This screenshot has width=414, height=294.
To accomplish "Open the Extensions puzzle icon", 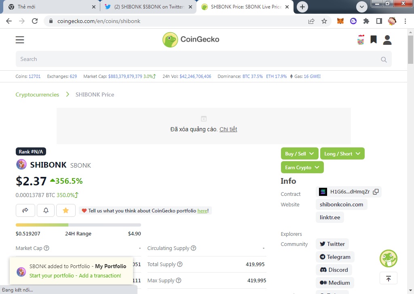I will pos(366,21).
